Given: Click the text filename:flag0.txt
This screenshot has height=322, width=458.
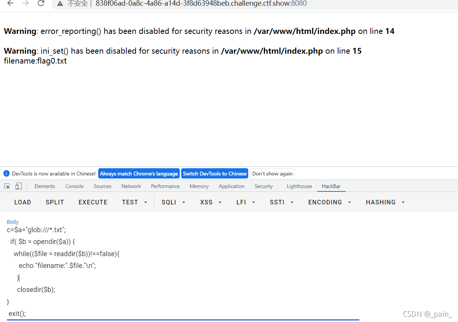Looking at the screenshot, I should (35, 61).
